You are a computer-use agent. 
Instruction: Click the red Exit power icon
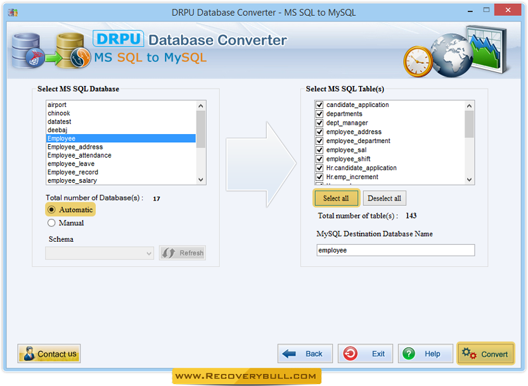(350, 354)
